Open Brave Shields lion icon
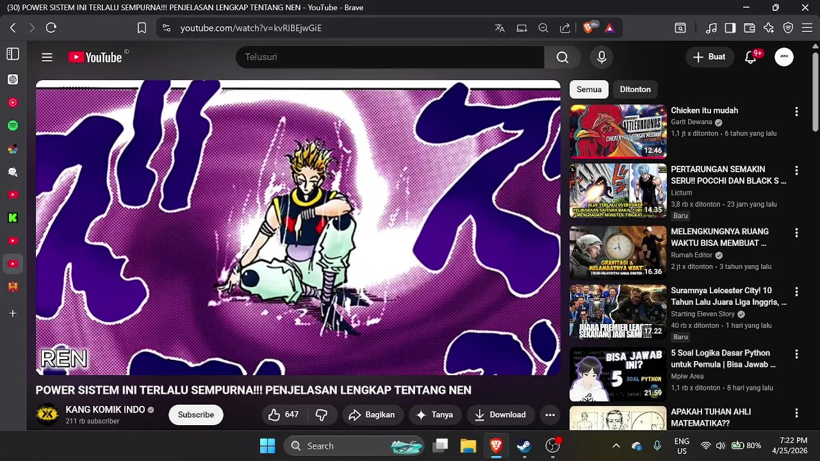Screen dimensions: 820x461 588,28
